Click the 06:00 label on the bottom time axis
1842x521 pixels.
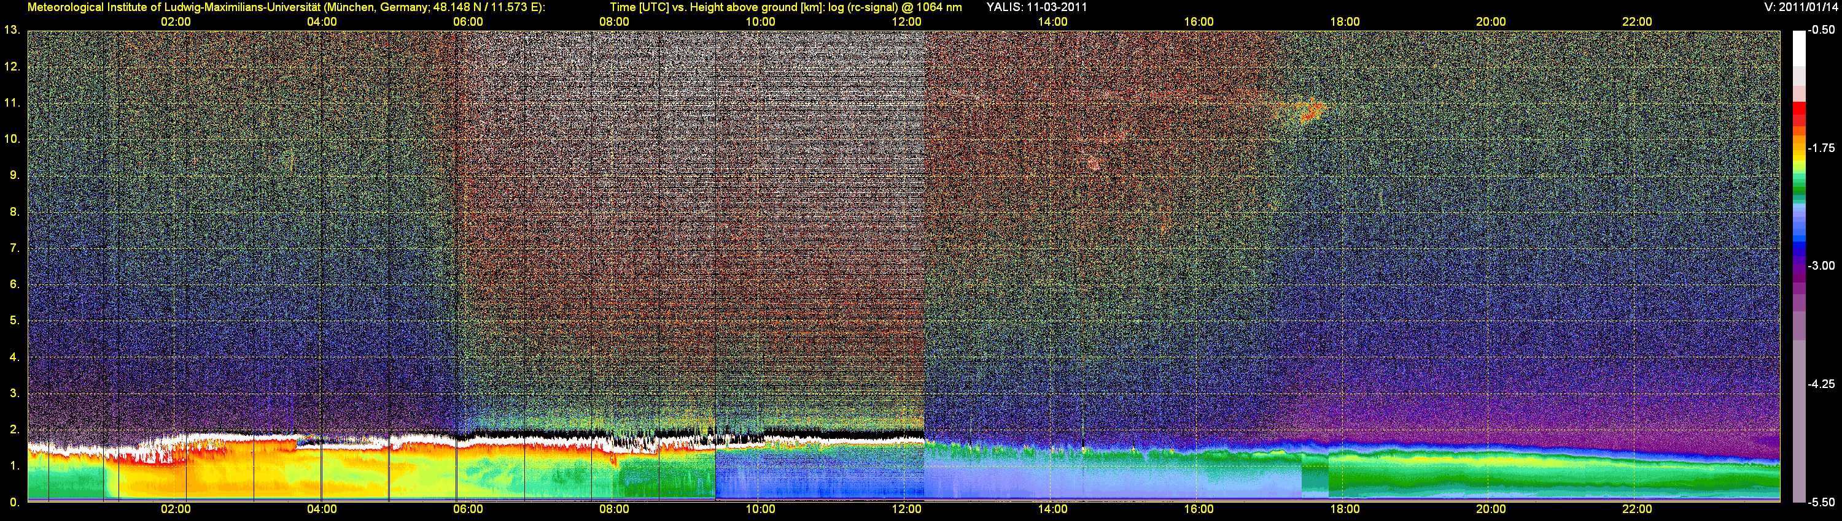point(468,509)
